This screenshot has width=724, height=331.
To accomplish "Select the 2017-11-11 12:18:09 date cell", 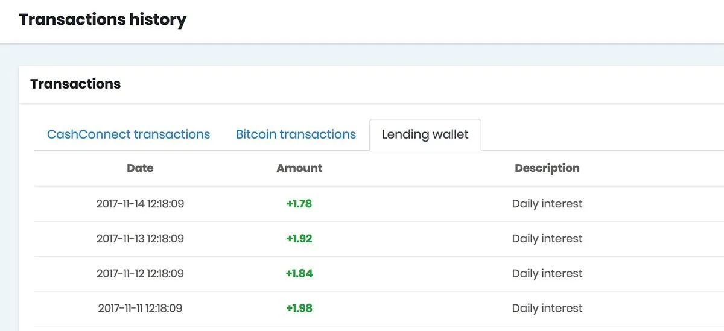I will coord(140,308).
